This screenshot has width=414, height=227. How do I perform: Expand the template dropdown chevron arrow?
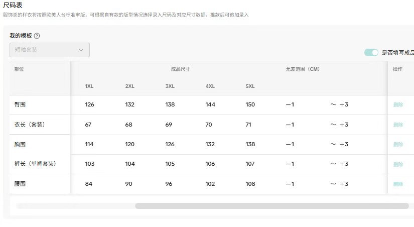click(81, 50)
